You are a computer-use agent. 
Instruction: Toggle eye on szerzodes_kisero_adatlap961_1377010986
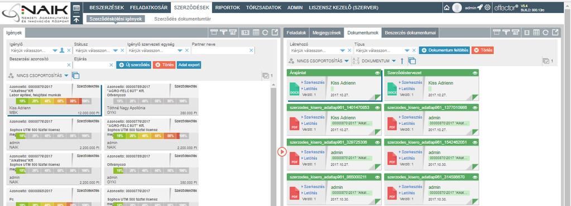tap(474, 107)
